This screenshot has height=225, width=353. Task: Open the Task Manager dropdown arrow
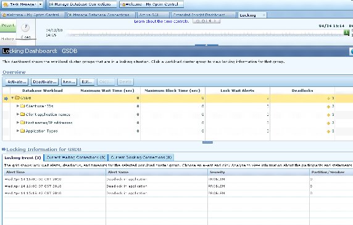click(41, 4)
